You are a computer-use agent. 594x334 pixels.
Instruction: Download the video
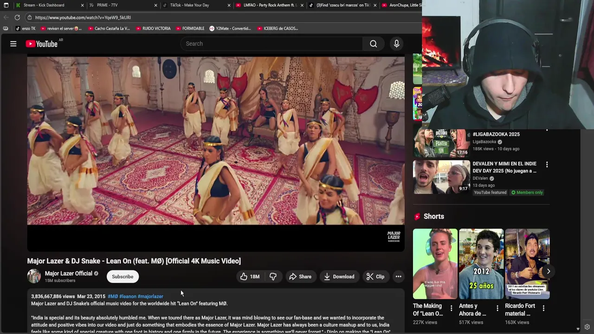[339, 276]
